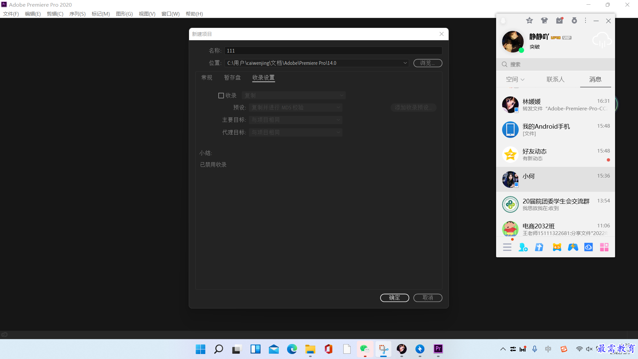This screenshot has width=638, height=359.
Task: Click the QQ weather cloud icon
Action: [x=601, y=40]
